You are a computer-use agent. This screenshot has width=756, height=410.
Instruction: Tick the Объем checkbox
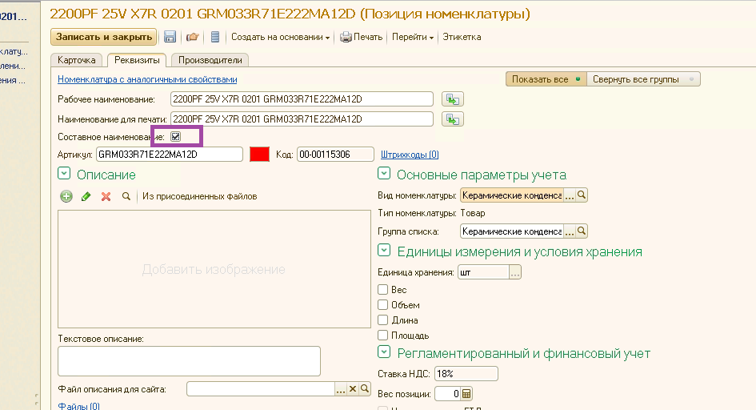383,305
